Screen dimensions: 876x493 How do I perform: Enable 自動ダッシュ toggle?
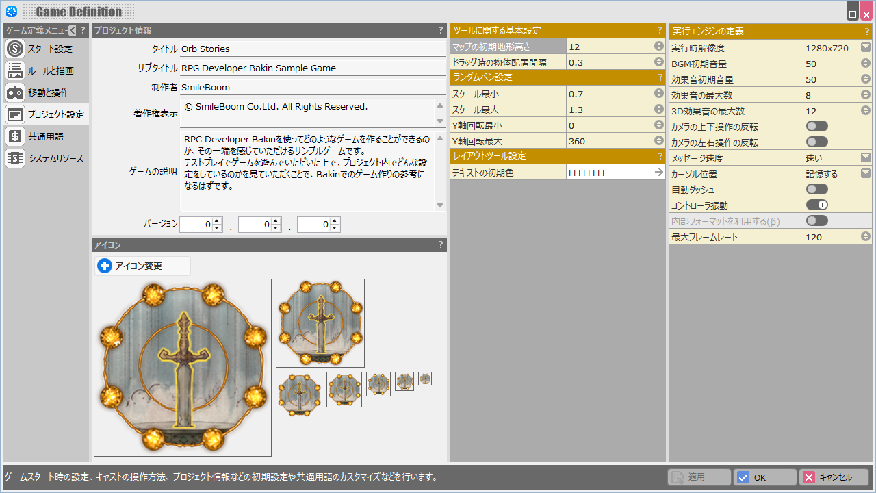[x=816, y=190]
